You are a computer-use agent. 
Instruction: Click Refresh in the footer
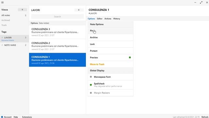pyautogui.click(x=205, y=117)
